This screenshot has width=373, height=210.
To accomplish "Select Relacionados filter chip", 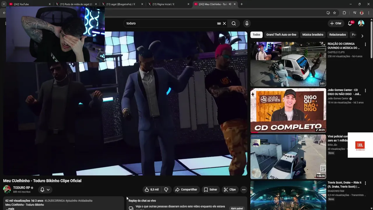I will (337, 35).
